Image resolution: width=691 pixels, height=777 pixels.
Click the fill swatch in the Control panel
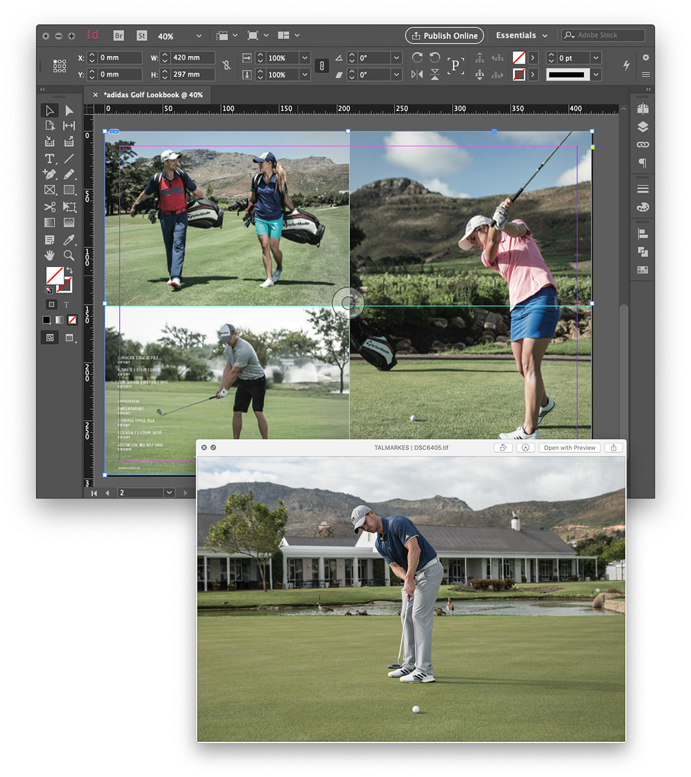pos(519,58)
